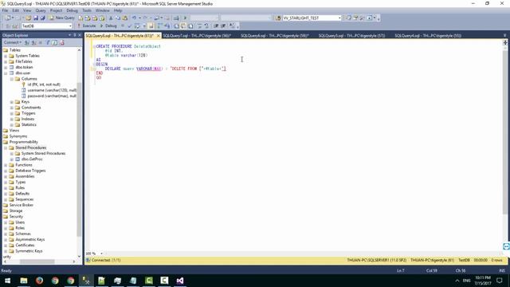
Task: Select the Synonyms folder
Action: pyautogui.click(x=15, y=136)
